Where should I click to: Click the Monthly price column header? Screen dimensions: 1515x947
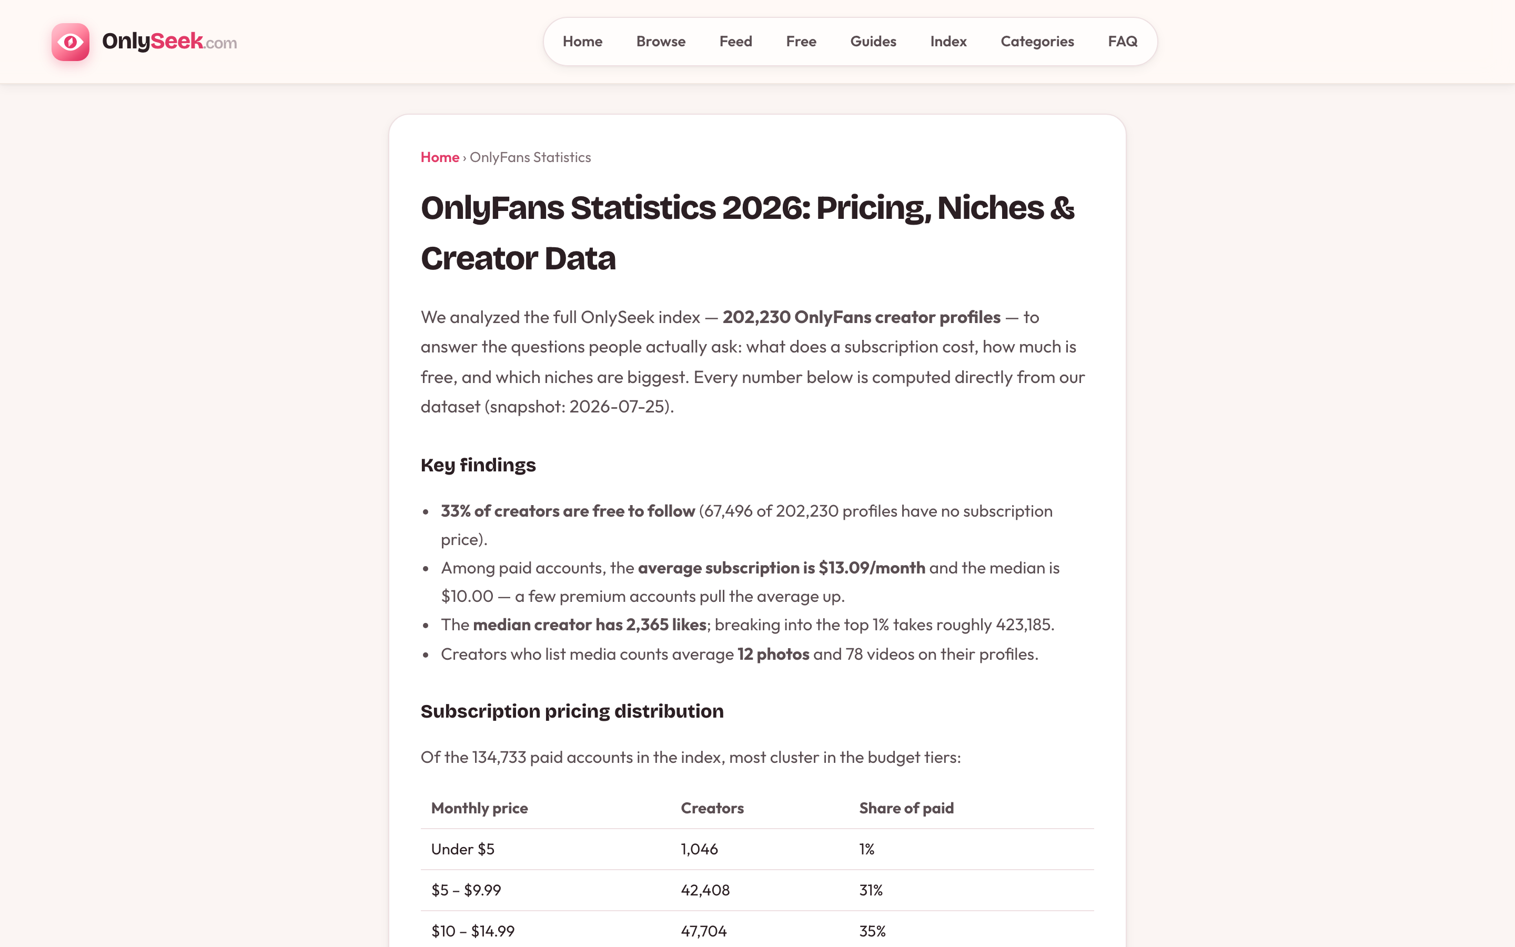click(480, 808)
